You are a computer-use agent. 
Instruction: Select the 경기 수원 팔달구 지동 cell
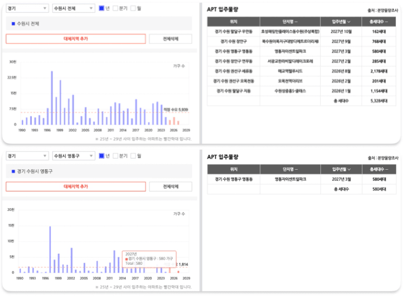[x=234, y=91]
